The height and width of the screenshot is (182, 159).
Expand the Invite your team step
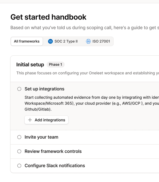[x=42, y=137]
